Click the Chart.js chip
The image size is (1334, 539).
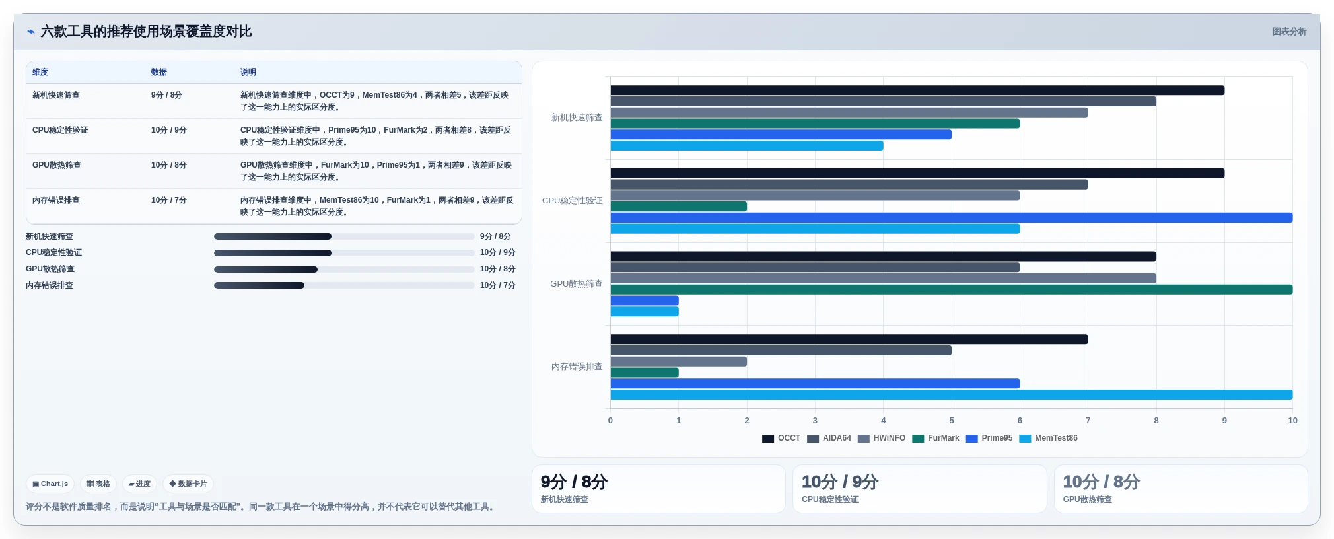[50, 484]
